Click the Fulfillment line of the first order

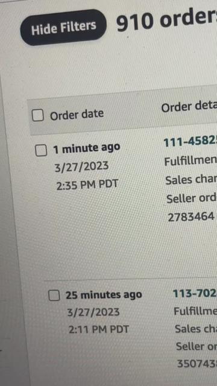click(190, 162)
